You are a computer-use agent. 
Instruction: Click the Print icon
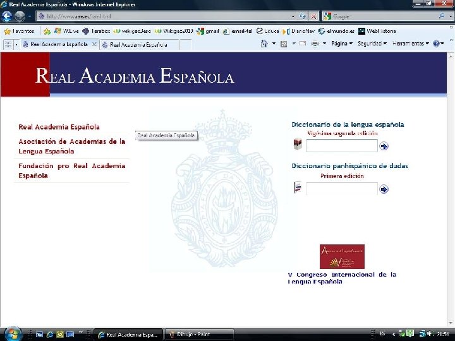(x=315, y=44)
